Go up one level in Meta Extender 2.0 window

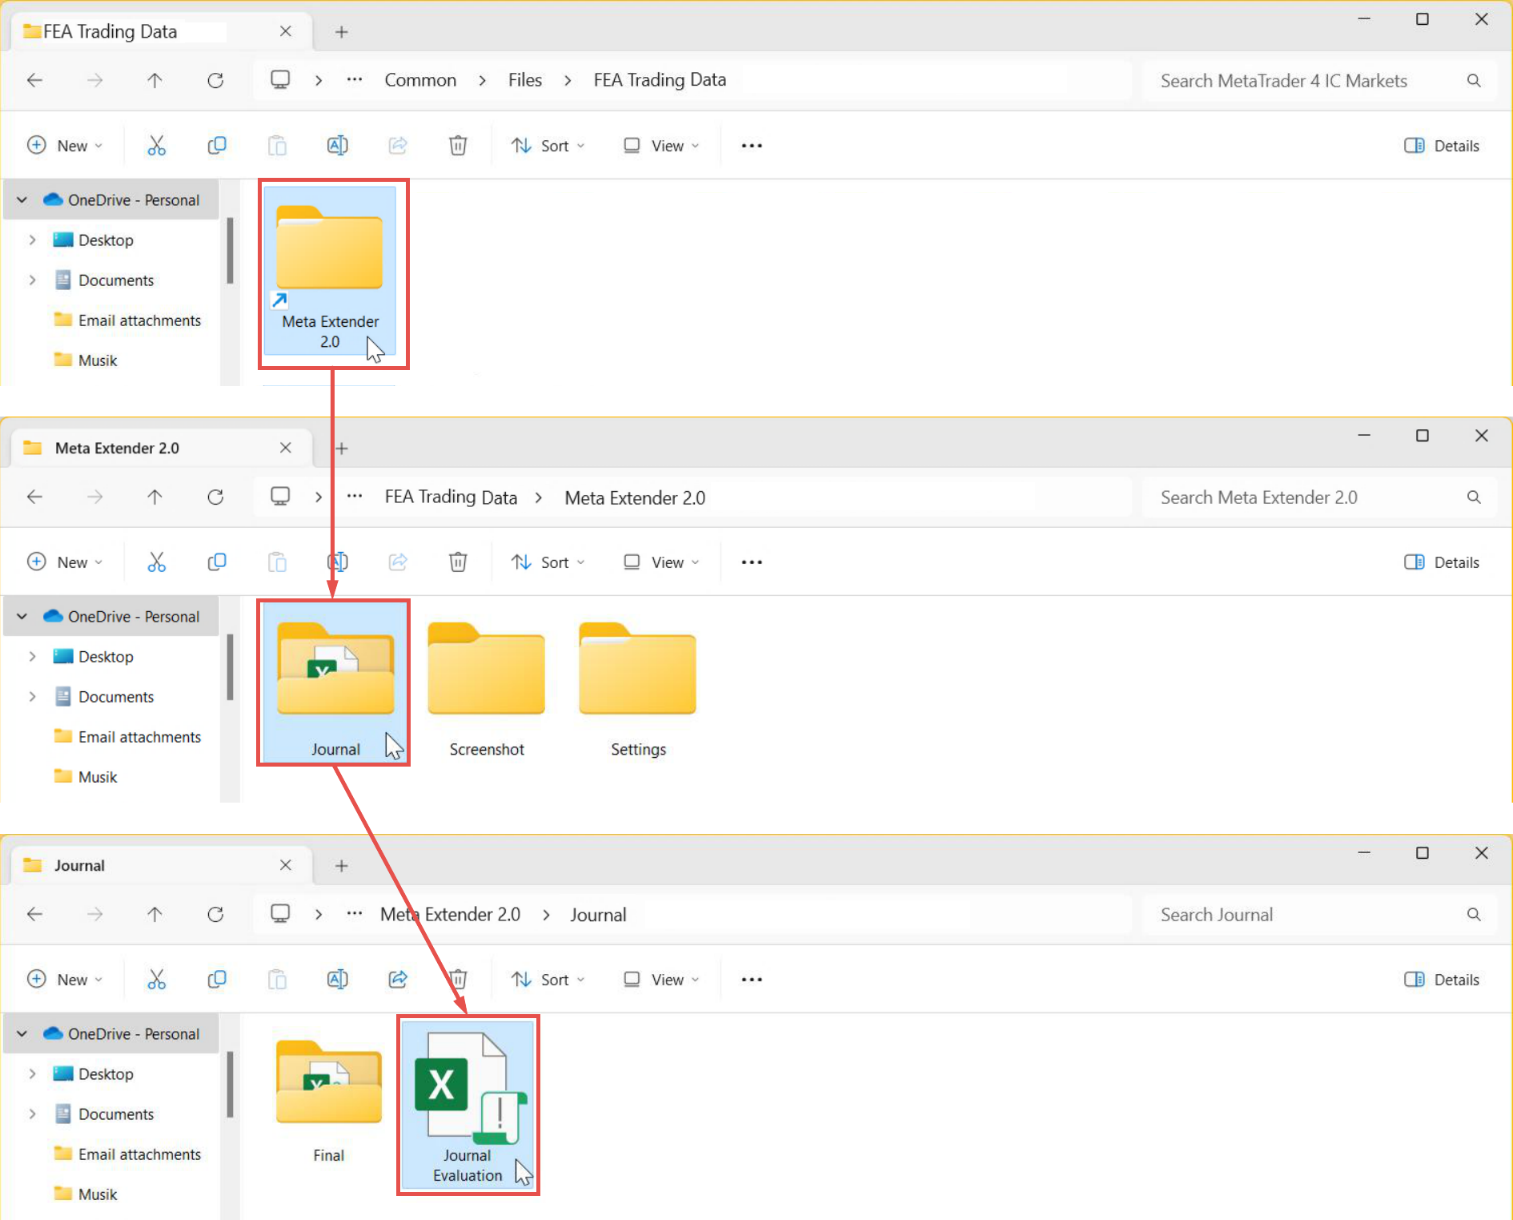155,497
